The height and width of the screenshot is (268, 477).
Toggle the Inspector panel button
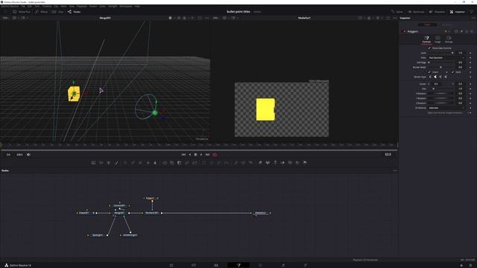click(x=457, y=12)
